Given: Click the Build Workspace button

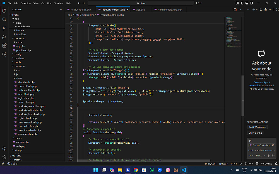Looking at the screenshot, I should click(257, 127).
